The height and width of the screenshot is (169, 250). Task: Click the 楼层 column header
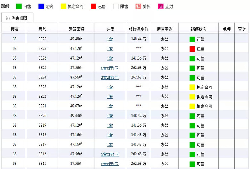(15, 29)
